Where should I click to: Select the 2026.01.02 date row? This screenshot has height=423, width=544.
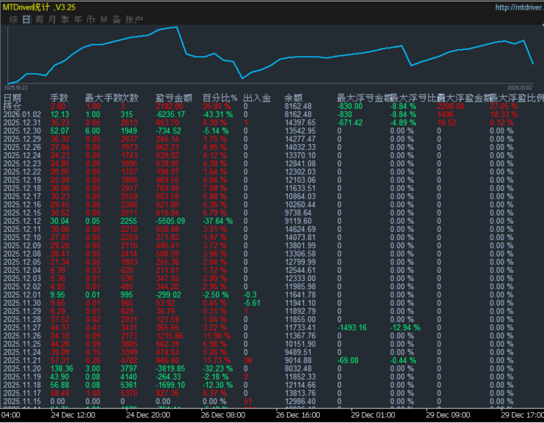22,114
